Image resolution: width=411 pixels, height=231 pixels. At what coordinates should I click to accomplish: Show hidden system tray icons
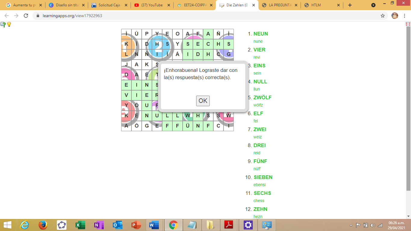tap(351, 225)
